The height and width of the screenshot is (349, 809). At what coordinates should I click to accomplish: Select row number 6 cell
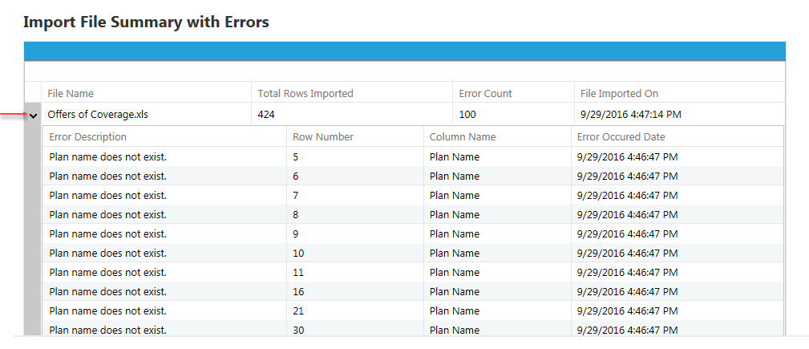[355, 176]
